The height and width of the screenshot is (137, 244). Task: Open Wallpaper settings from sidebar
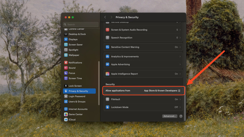(66, 55)
